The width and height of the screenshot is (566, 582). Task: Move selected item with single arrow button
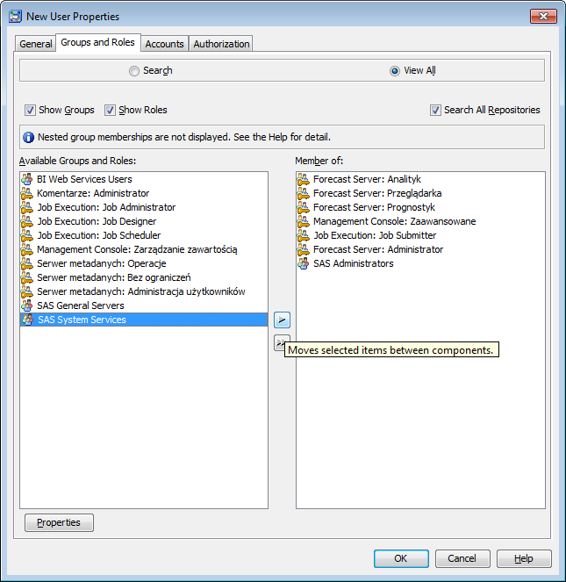coord(282,320)
